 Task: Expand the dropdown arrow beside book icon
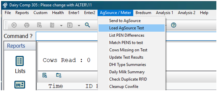click(61, 25)
